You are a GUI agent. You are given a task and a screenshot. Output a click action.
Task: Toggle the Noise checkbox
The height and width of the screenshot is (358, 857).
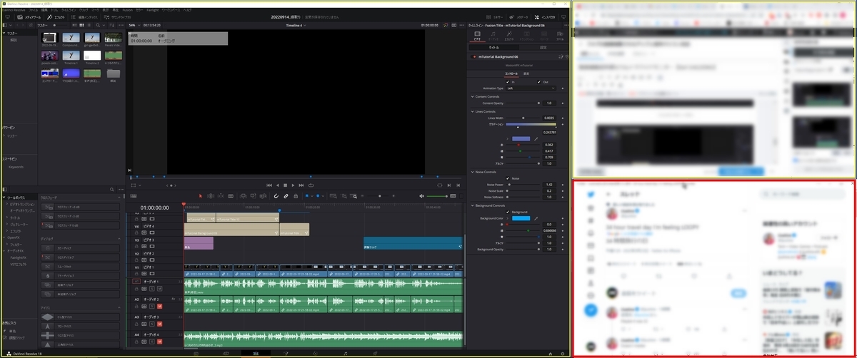click(508, 178)
